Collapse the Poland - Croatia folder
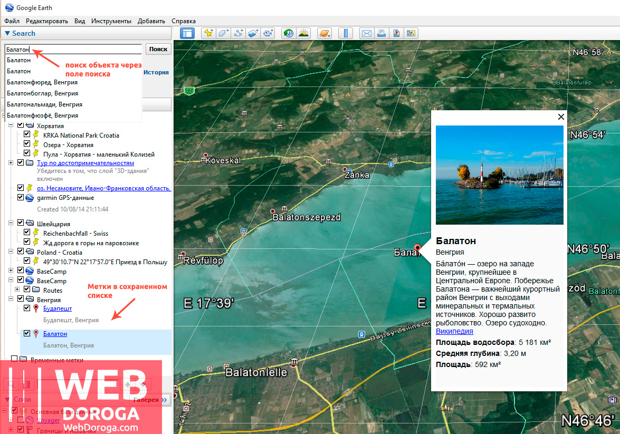The width and height of the screenshot is (620, 434). tap(11, 252)
